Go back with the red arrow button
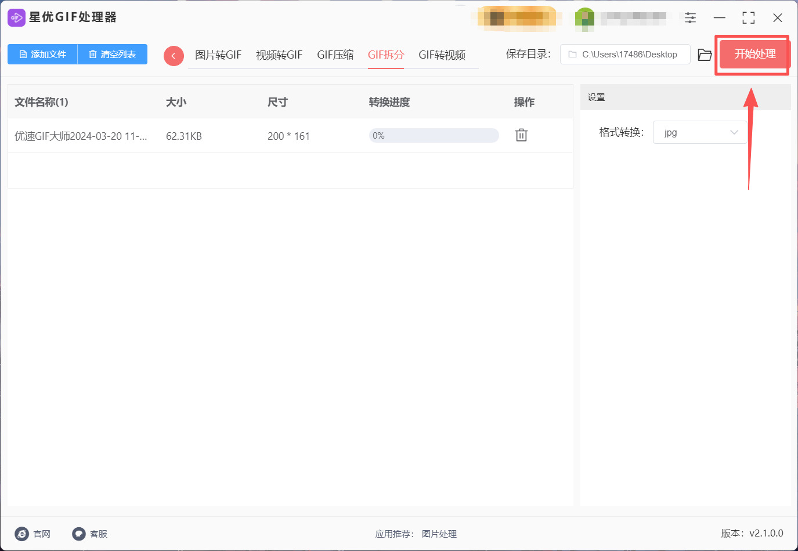The height and width of the screenshot is (551, 798). (x=174, y=56)
